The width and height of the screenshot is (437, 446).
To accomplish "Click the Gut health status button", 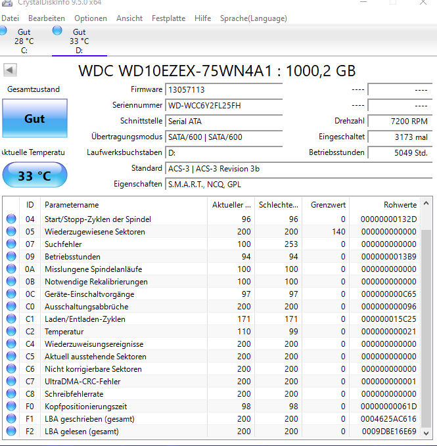I will click(35, 118).
